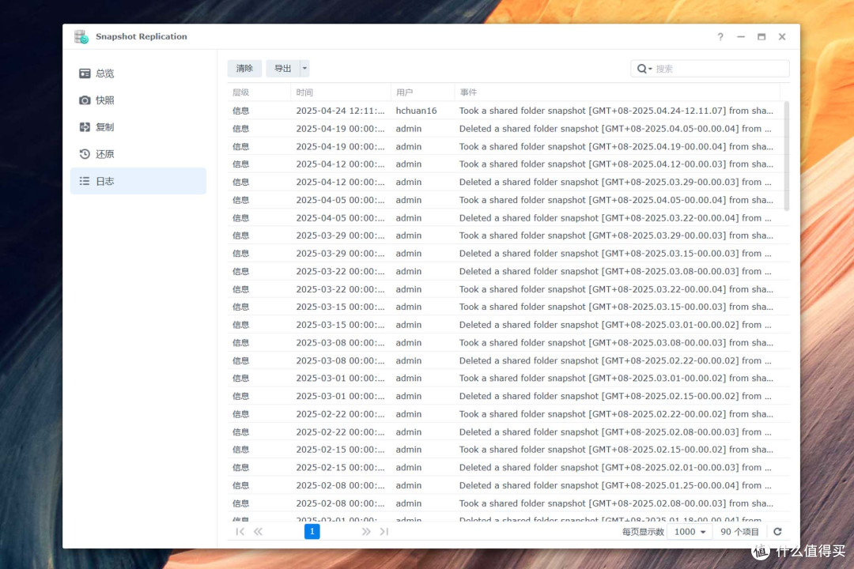Sort by the 事件 event column header

click(617, 92)
